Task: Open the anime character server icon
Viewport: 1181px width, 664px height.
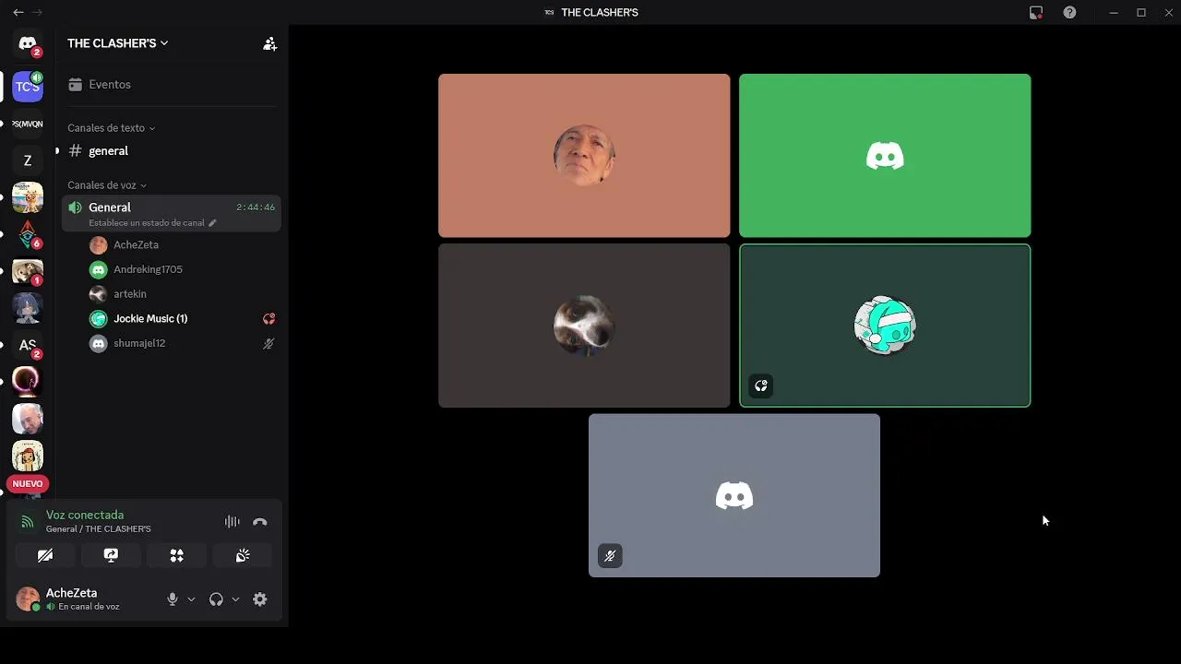Action: click(x=28, y=308)
